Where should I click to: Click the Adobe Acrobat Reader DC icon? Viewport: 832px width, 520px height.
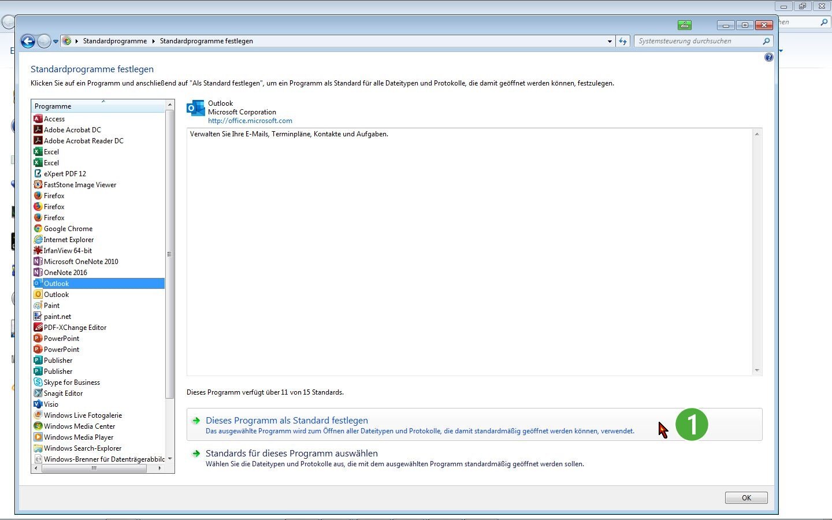[38, 141]
